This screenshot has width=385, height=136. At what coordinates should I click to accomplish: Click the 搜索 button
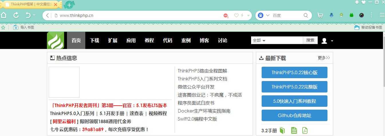click(x=310, y=40)
